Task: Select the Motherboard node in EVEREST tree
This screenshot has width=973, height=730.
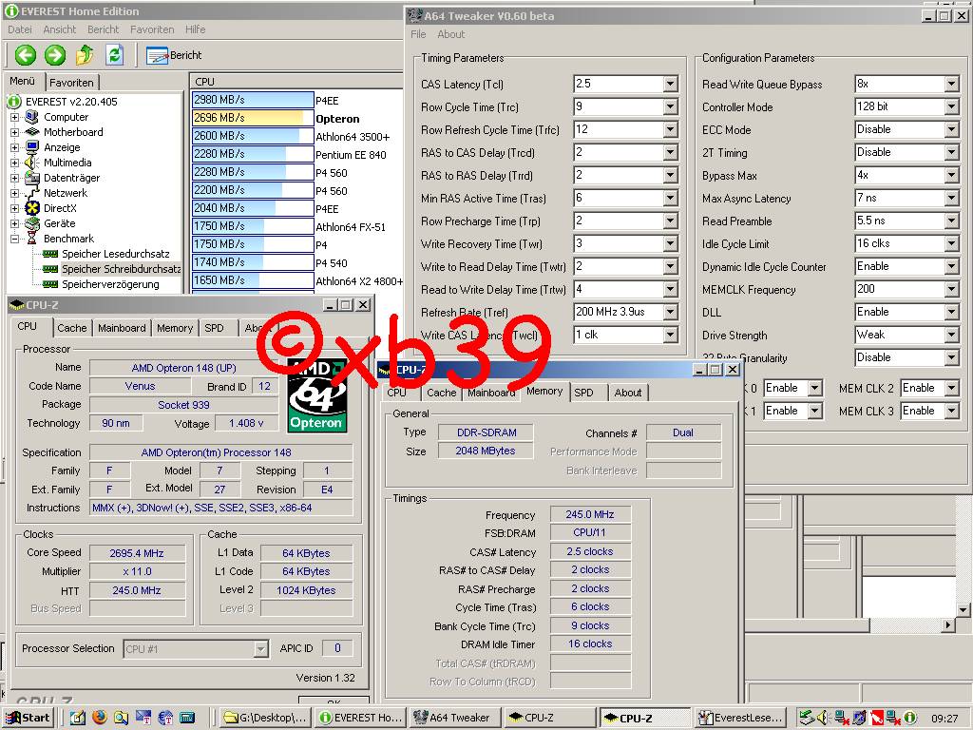Action: click(x=73, y=132)
